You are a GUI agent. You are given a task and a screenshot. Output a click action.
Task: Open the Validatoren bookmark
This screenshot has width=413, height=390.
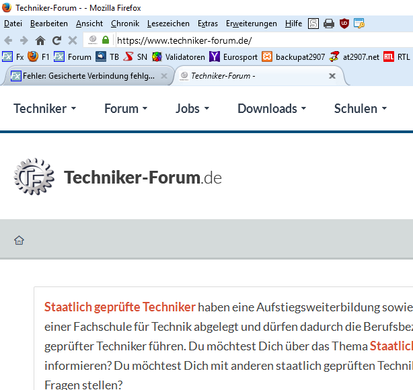(178, 57)
